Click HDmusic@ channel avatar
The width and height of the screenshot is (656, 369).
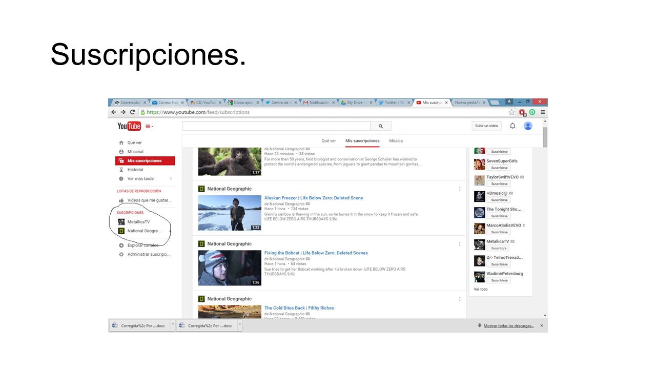pyautogui.click(x=479, y=196)
